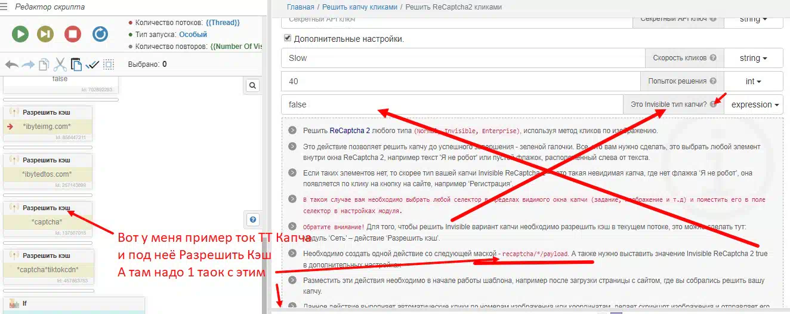Open the blue question mark help button
790x314 pixels.
point(252,219)
